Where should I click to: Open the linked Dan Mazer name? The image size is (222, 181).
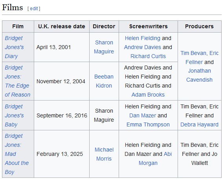coord(143,115)
